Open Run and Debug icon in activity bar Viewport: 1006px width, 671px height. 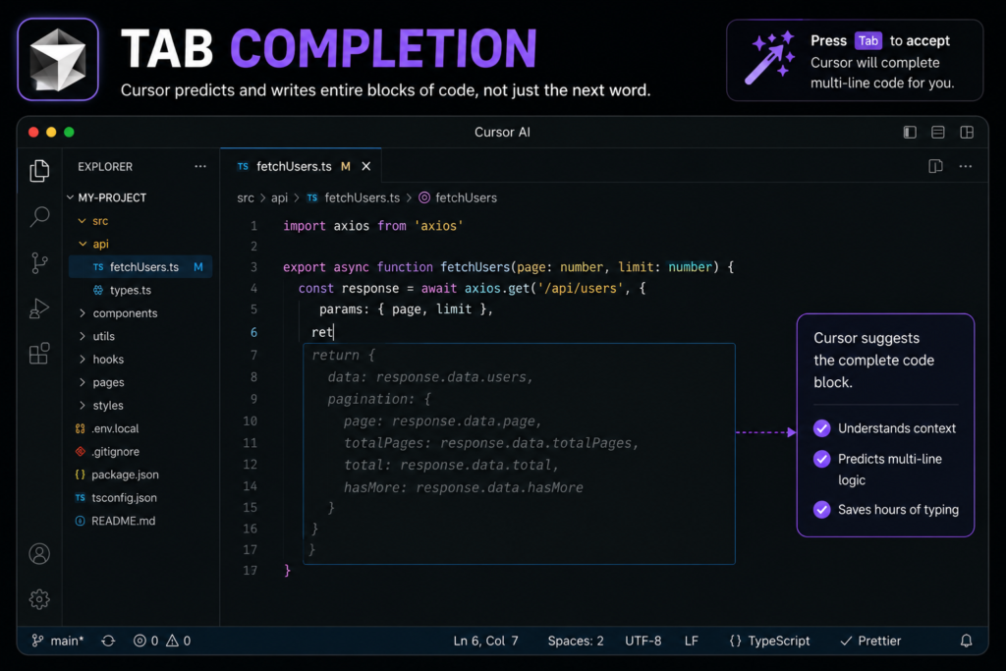39,308
